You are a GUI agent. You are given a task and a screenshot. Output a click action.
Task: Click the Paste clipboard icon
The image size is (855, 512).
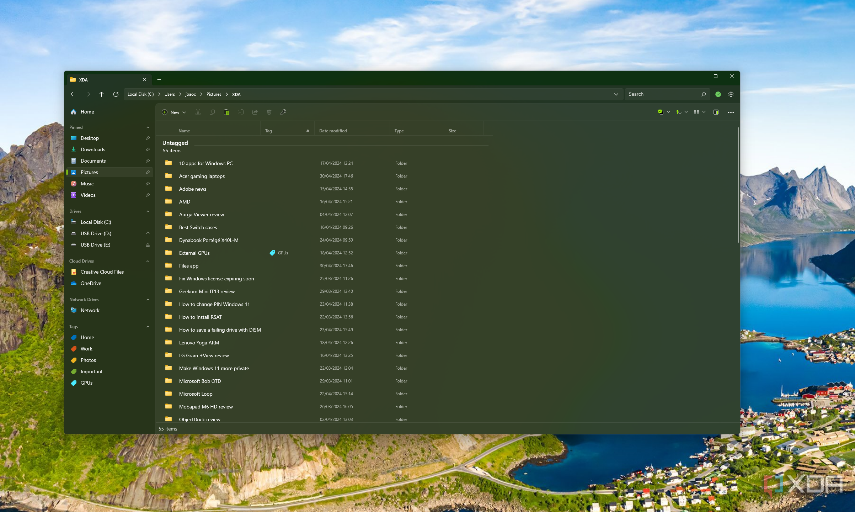(x=226, y=112)
